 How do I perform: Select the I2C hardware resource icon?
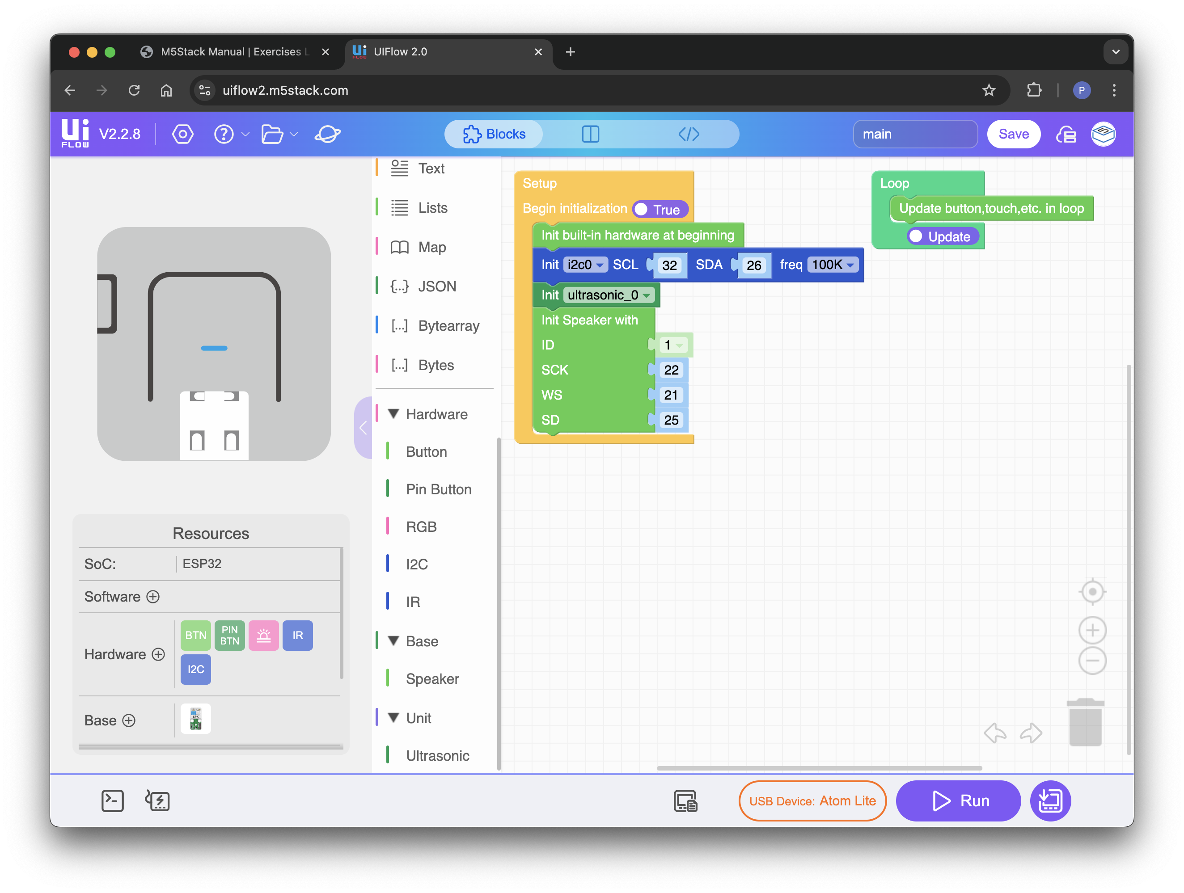point(195,669)
